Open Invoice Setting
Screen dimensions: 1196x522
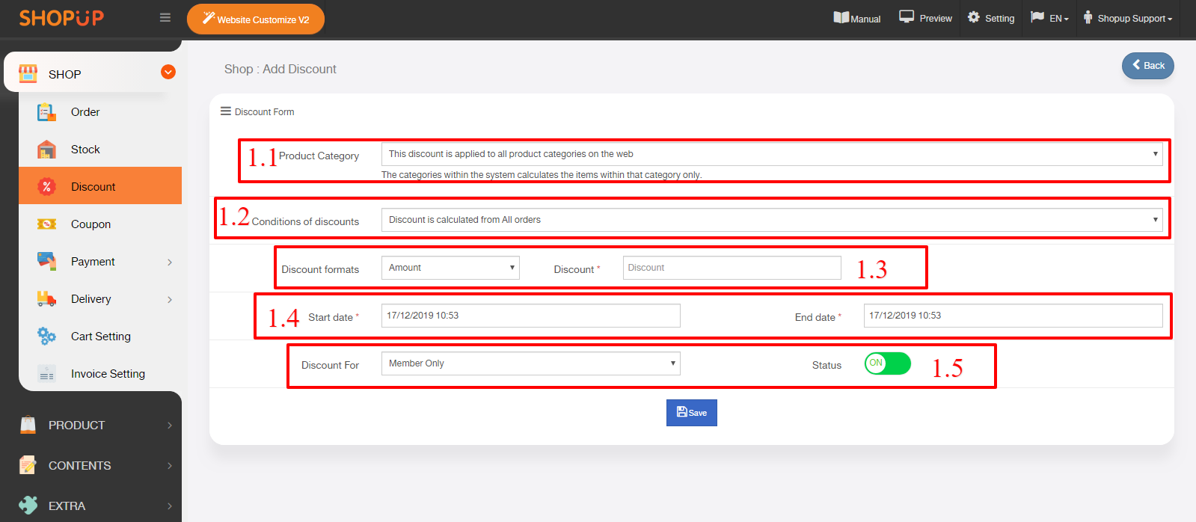point(108,374)
